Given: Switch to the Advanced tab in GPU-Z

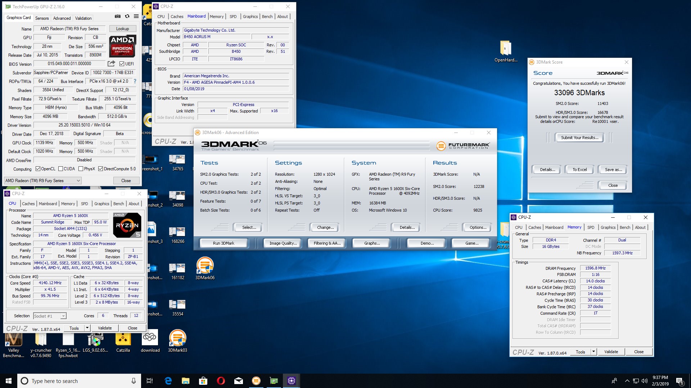Looking at the screenshot, I should 62,18.
